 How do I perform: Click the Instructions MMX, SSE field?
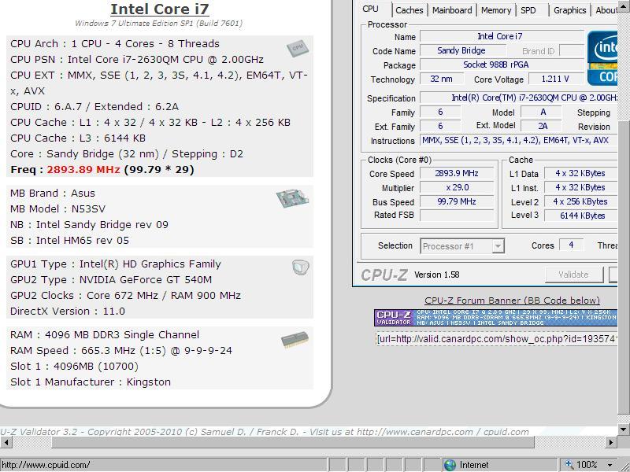518,141
